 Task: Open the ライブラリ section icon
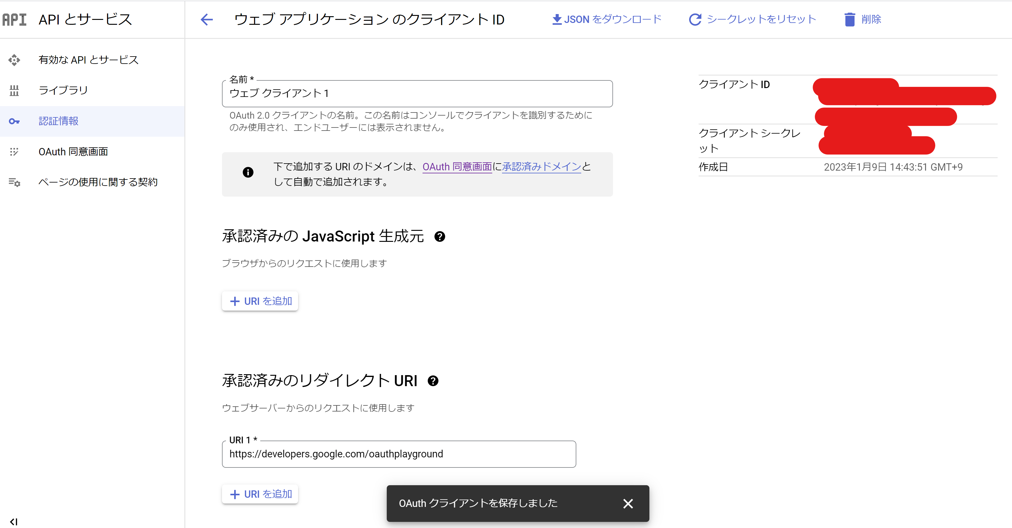[14, 90]
